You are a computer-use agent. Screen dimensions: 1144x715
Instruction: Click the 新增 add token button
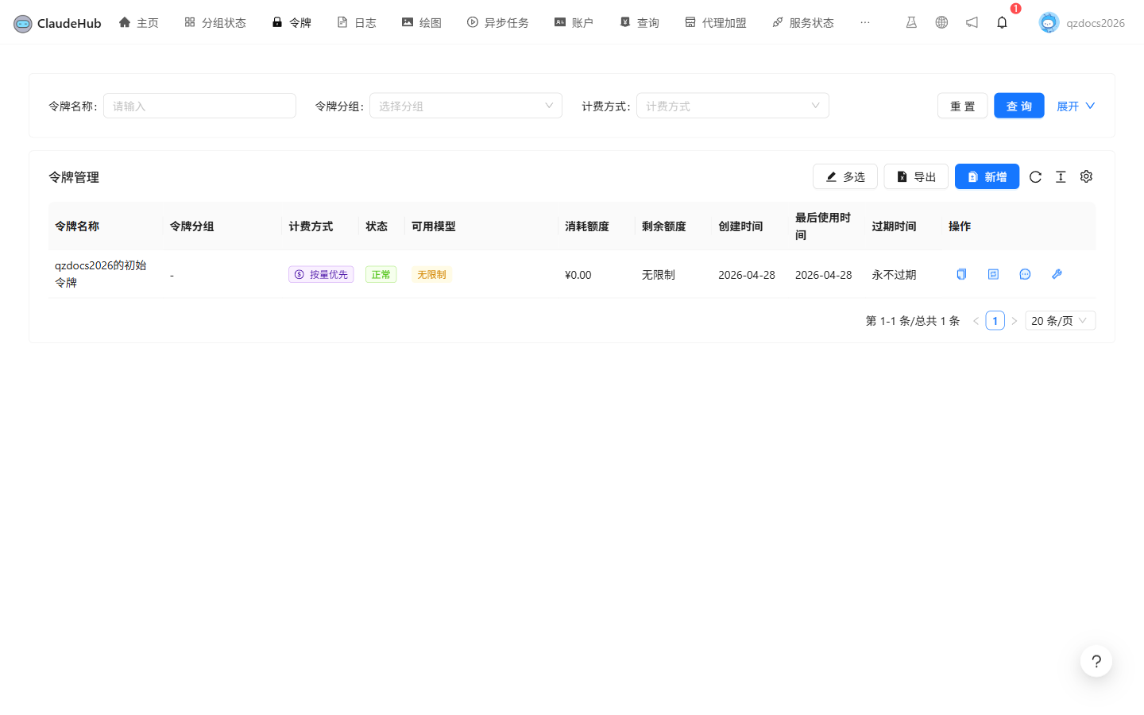pyautogui.click(x=987, y=176)
